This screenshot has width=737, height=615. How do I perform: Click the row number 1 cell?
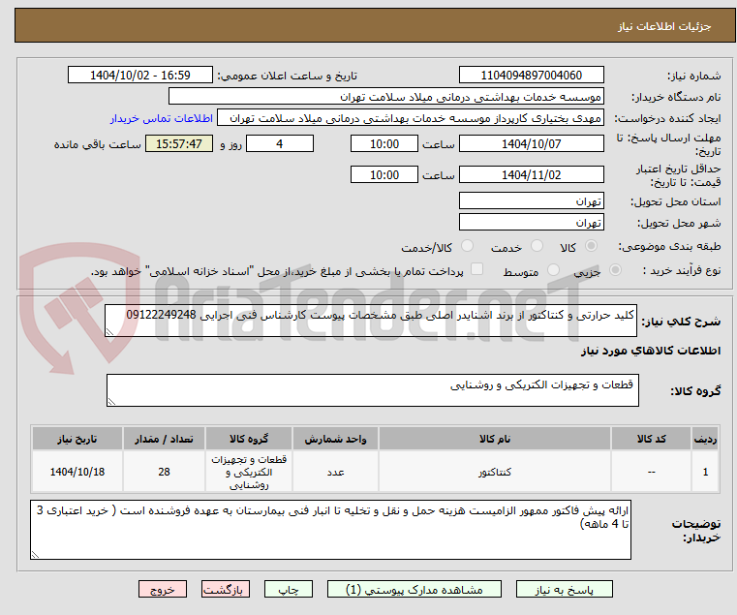(x=705, y=472)
